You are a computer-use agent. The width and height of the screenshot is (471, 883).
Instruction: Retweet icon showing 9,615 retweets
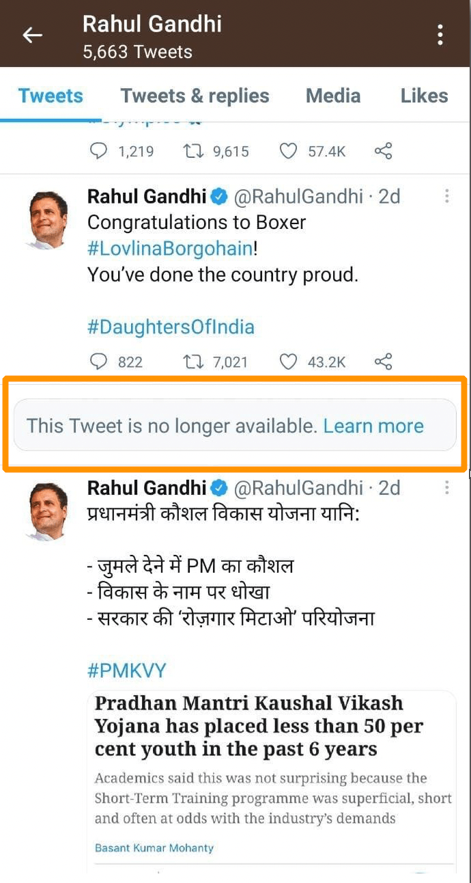(x=194, y=151)
